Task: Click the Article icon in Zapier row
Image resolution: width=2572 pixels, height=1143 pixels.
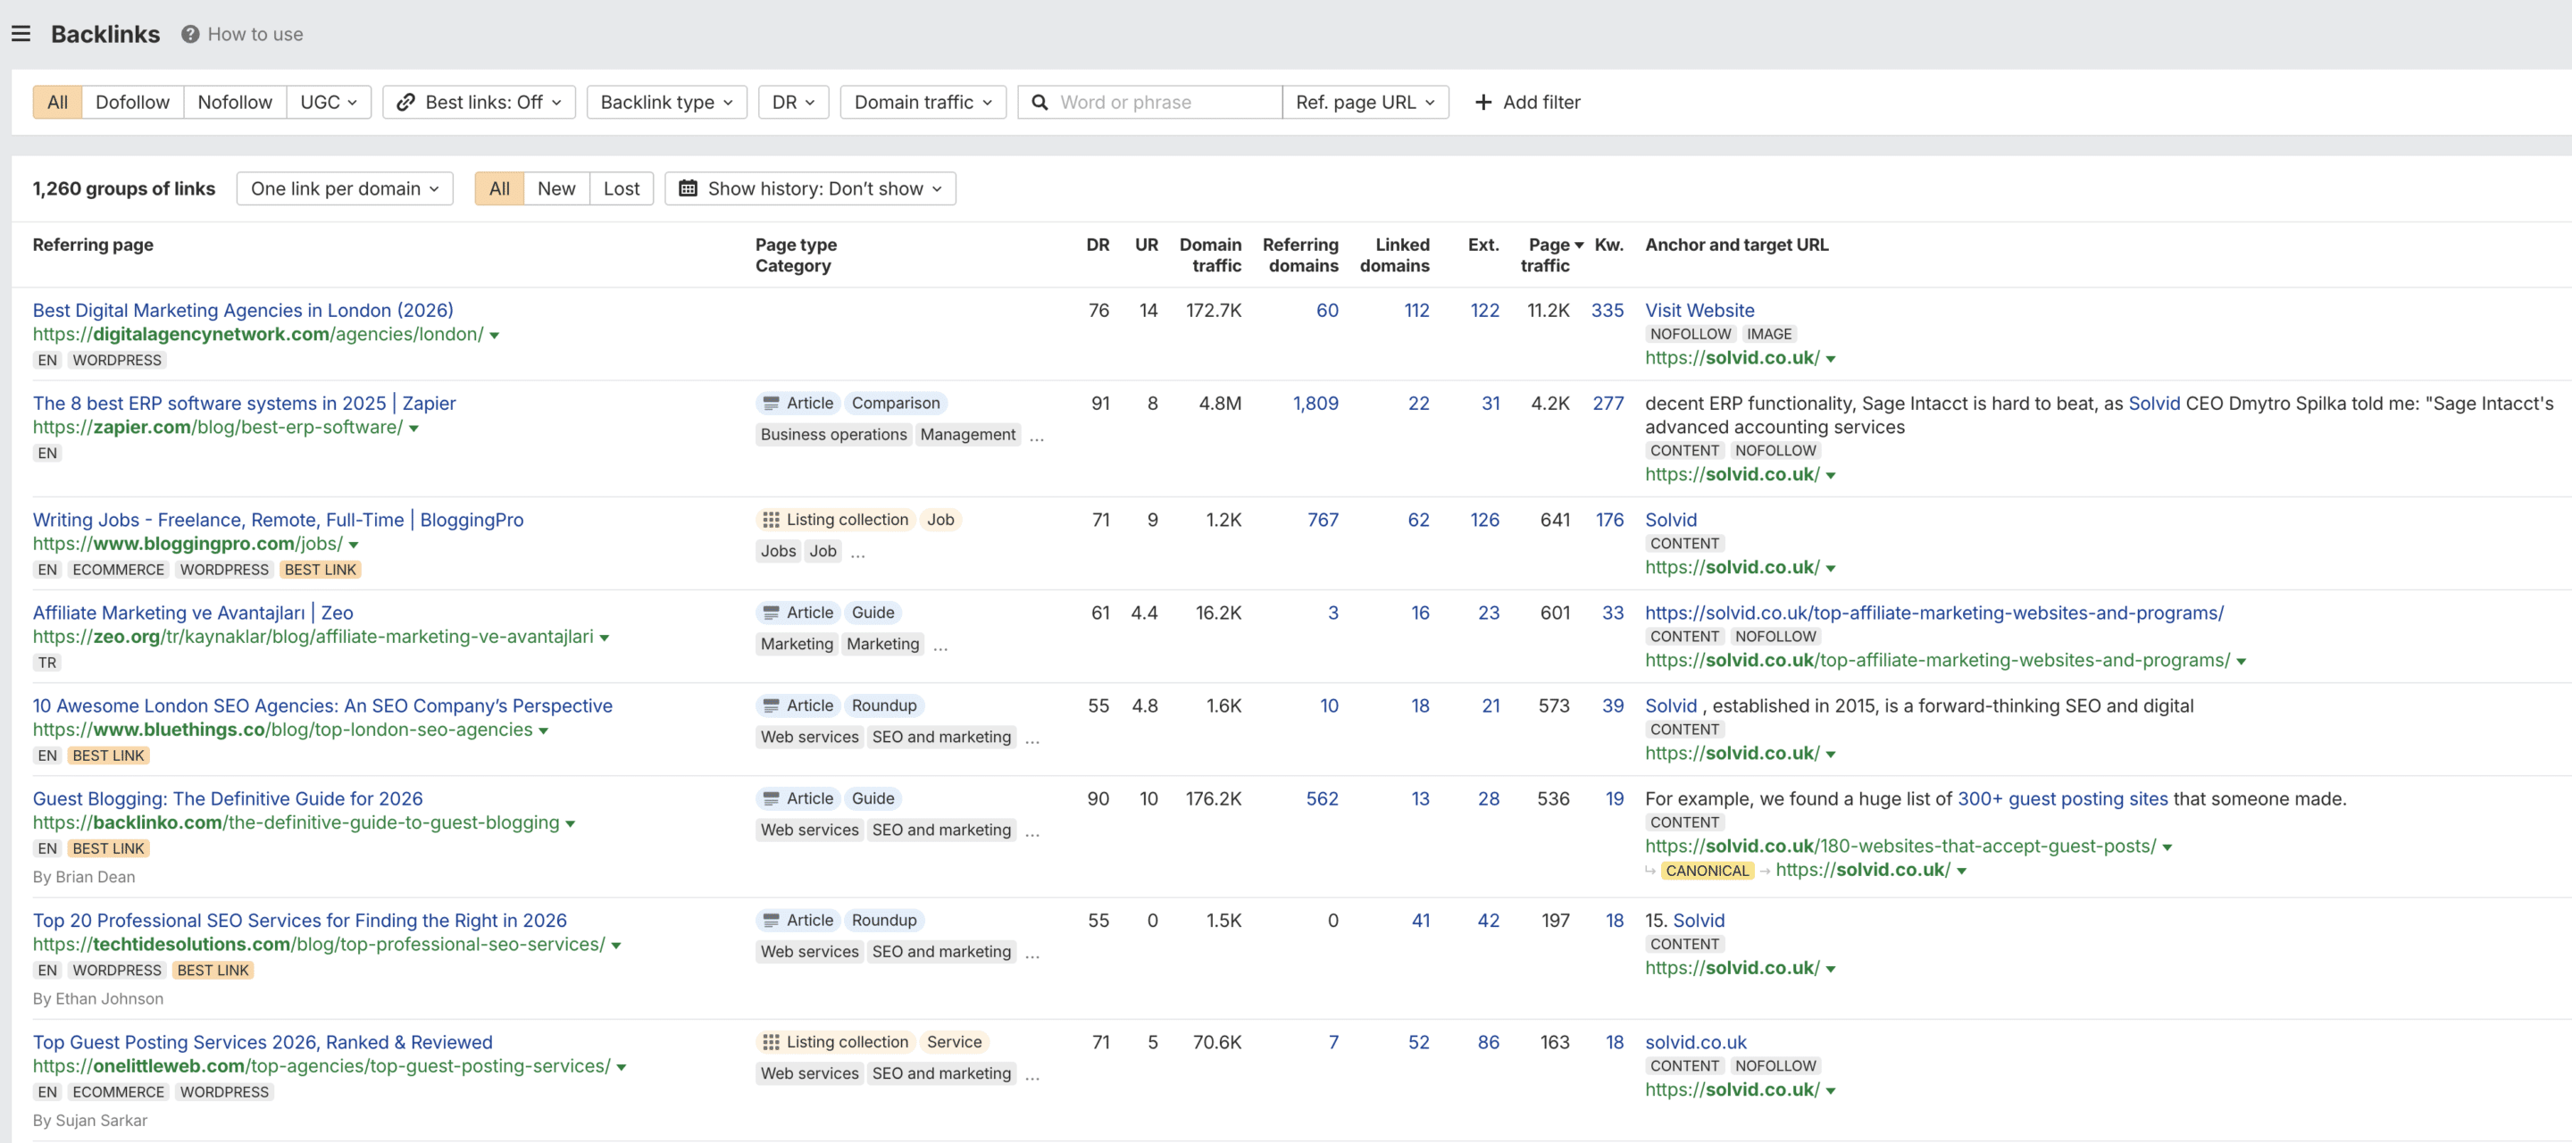Action: point(771,404)
